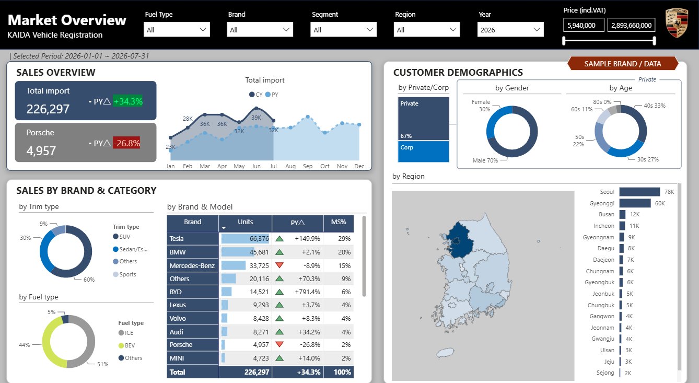Click the red down triangle in Mercedes-Benz row
The image size is (699, 383).
pyautogui.click(x=279, y=265)
